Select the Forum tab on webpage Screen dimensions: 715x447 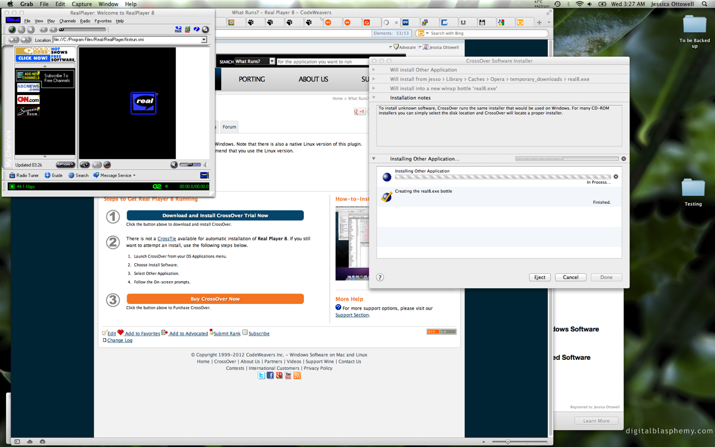pos(229,127)
